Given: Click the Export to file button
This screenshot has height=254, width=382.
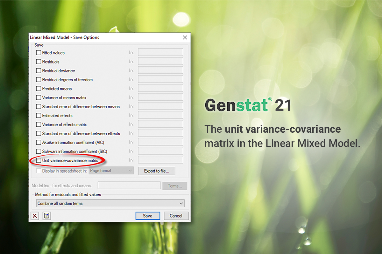Looking at the screenshot, I should click(x=157, y=171).
